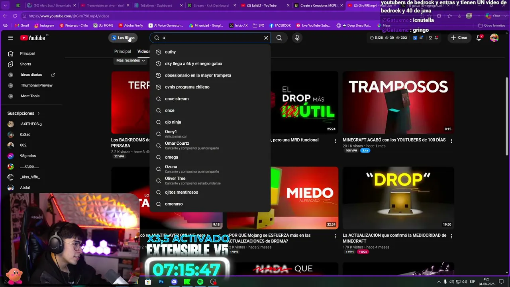Open the Gmail bookmark
Viewport: 510px width, 287px height.
pos(22,26)
